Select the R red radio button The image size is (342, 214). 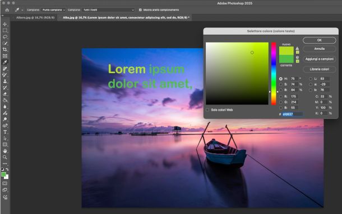coord(281,97)
